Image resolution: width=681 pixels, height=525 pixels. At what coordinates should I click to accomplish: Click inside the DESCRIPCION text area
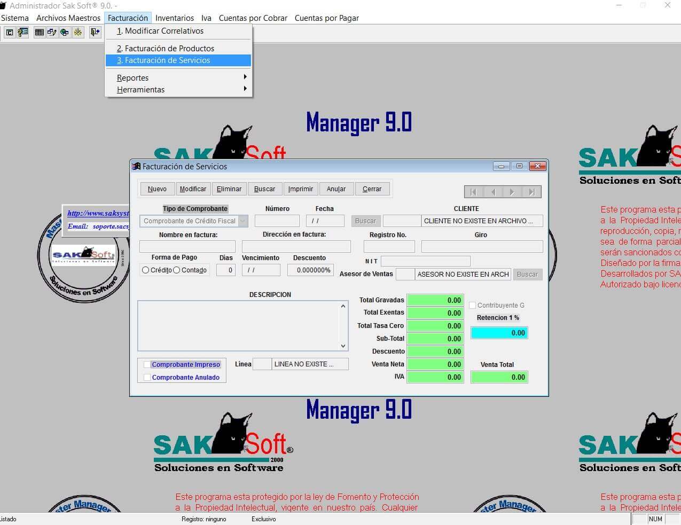[x=238, y=326]
